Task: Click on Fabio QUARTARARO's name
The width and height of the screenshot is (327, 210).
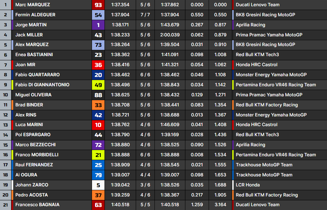Action: point(37,75)
